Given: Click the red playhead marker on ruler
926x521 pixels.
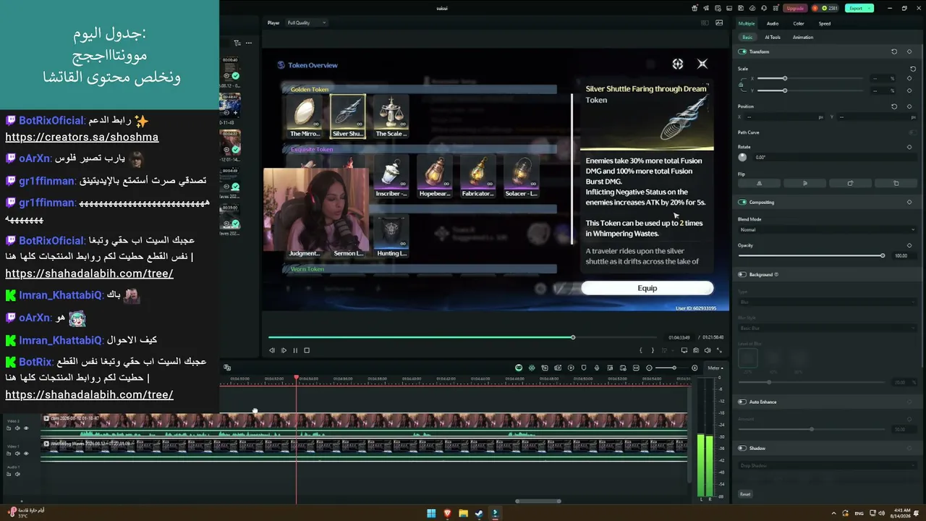Looking at the screenshot, I should pyautogui.click(x=297, y=378).
